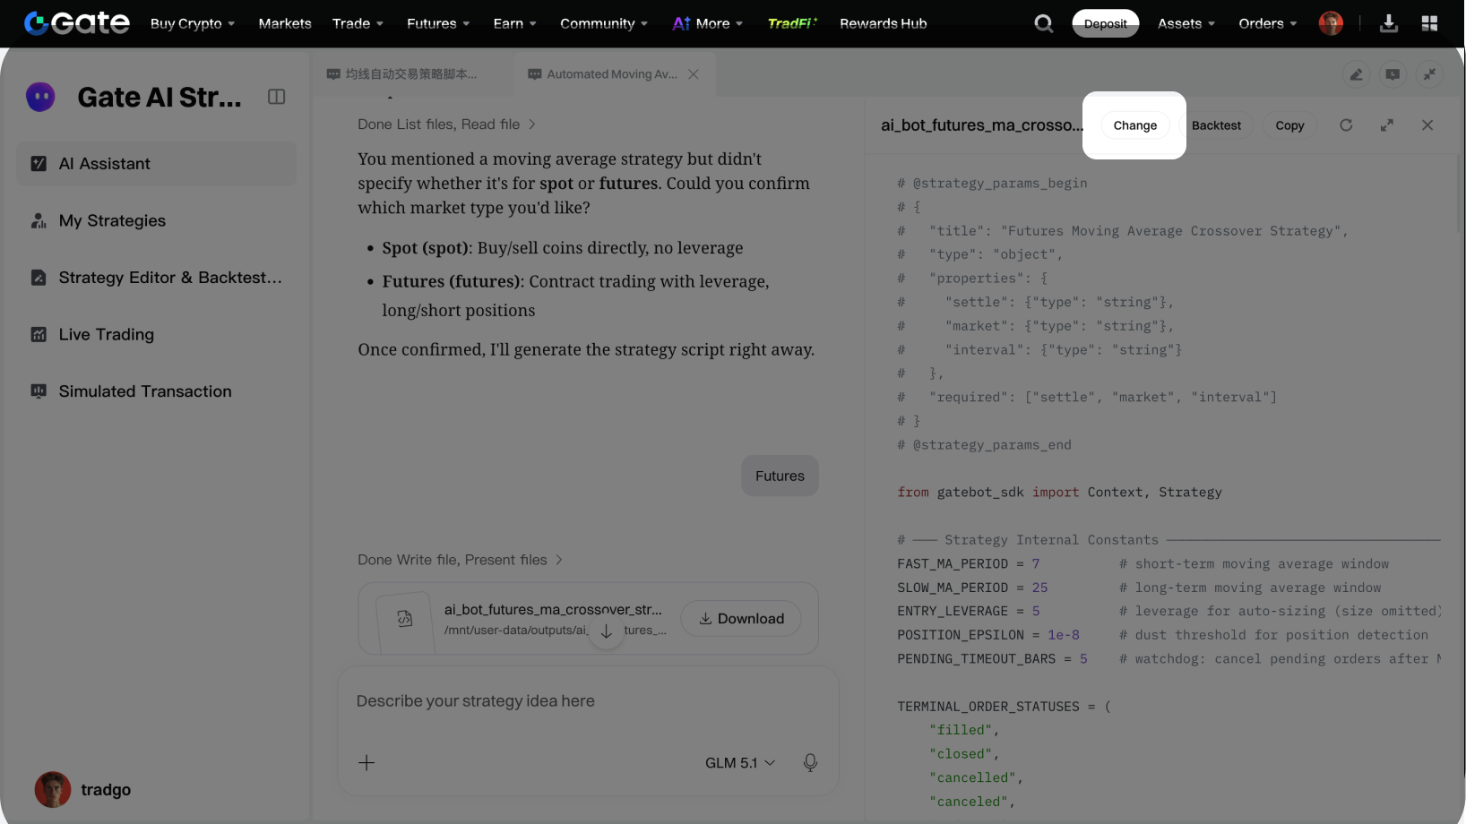The height and width of the screenshot is (824, 1466).
Task: Click the SLOW_MA_PERIOD = 25 code line
Action: tap(972, 588)
